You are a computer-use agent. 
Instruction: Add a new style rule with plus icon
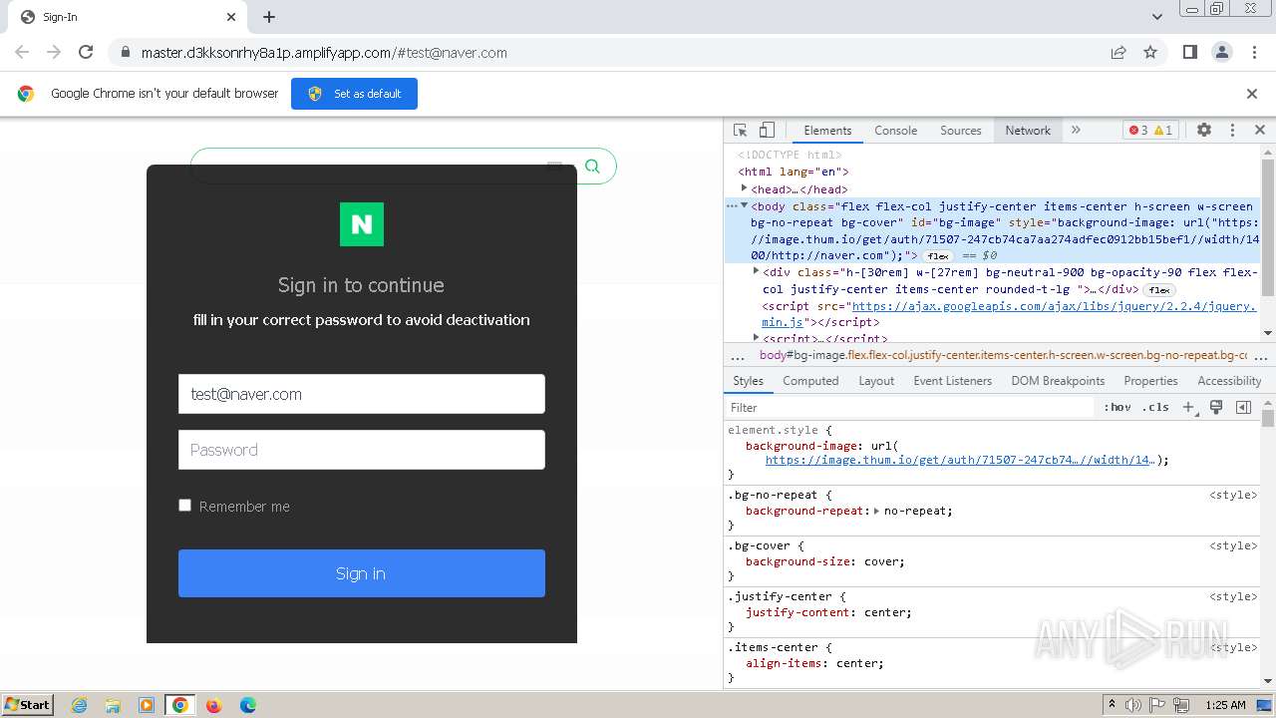tap(1189, 407)
